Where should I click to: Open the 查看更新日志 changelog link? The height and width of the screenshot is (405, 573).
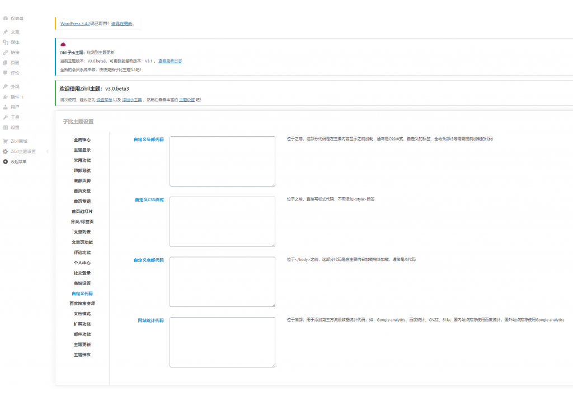[x=170, y=61]
